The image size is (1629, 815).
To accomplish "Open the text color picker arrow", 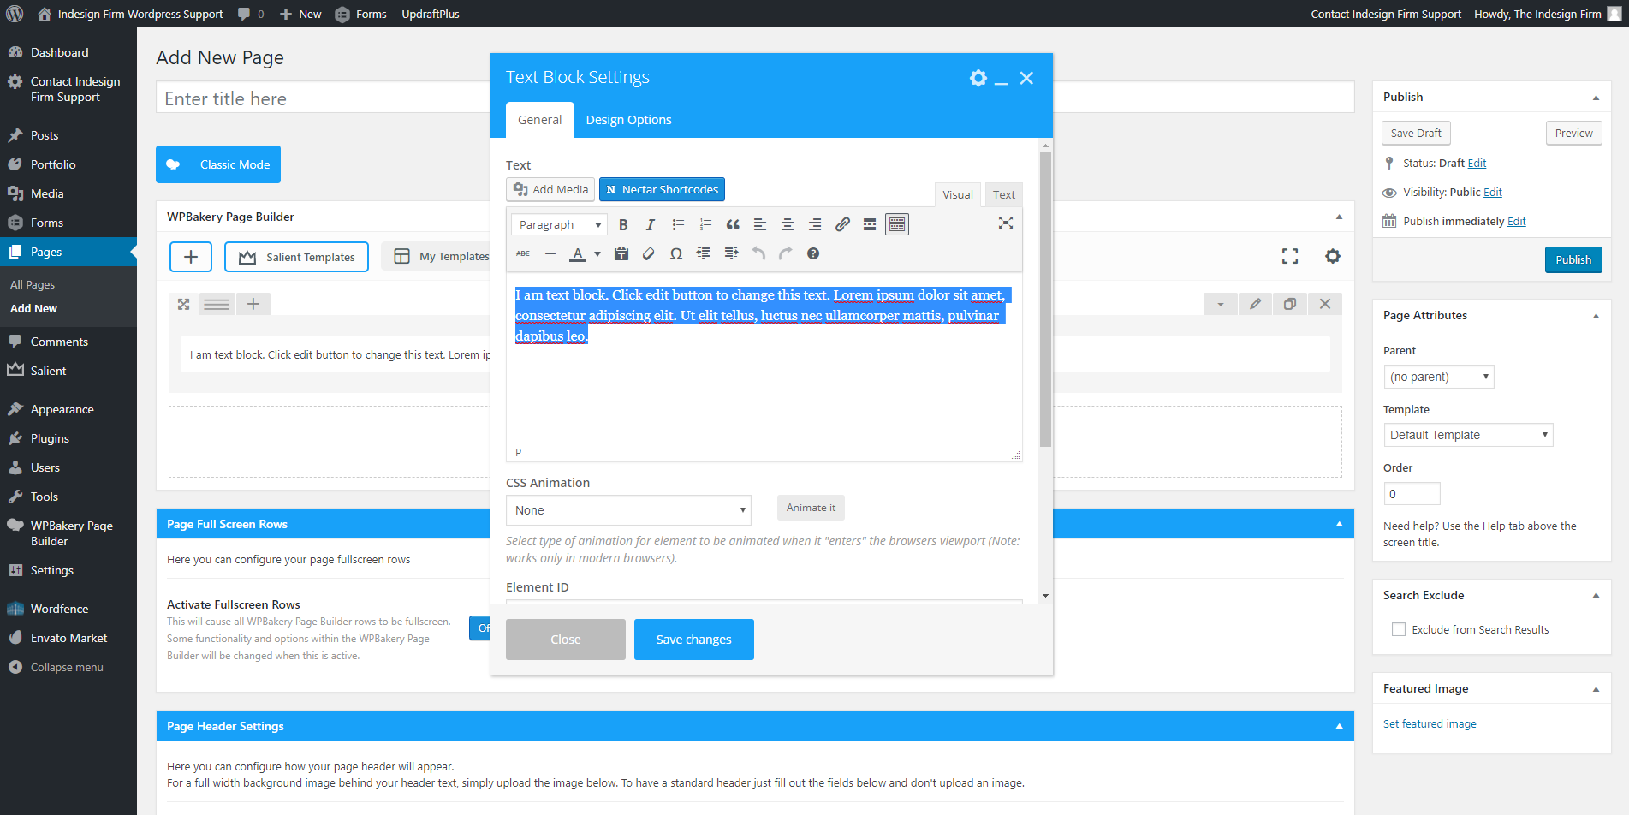I will 597,254.
